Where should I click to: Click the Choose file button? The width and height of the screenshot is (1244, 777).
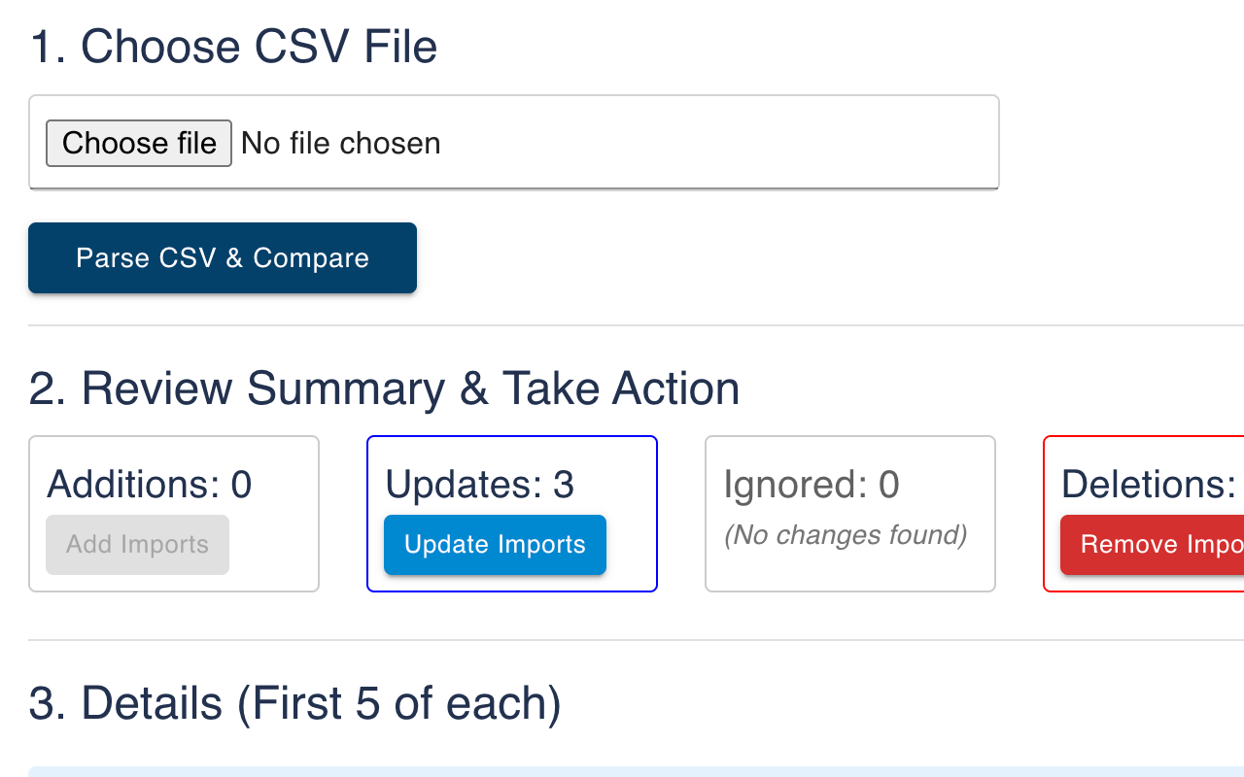point(138,143)
